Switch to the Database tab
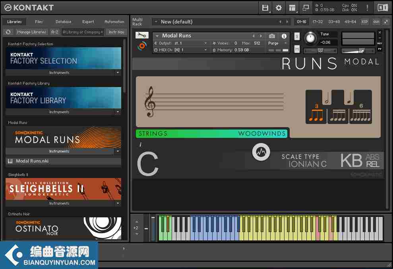This screenshot has height=269, width=393. coord(64,22)
